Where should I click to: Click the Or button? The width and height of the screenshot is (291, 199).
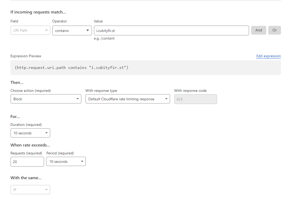[x=274, y=30]
